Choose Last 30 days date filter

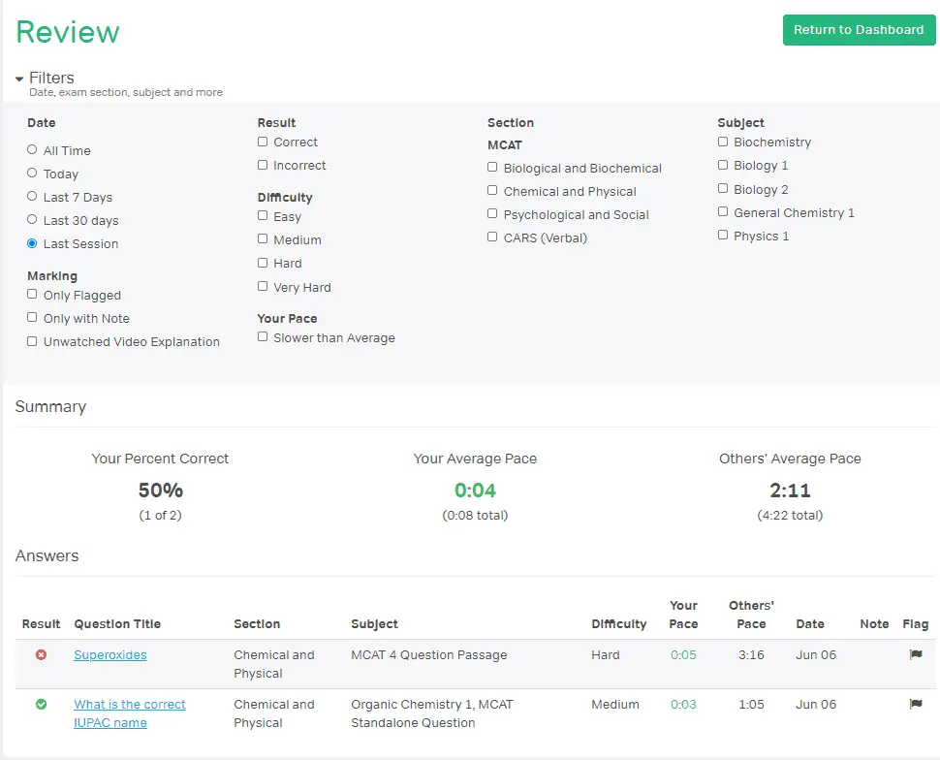(x=32, y=220)
